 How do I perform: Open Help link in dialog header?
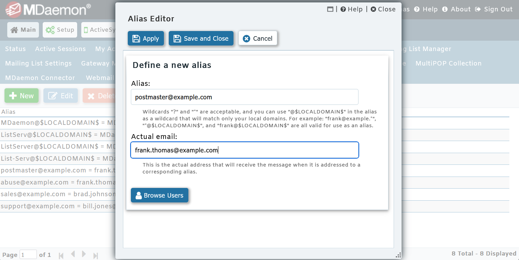[x=352, y=9]
